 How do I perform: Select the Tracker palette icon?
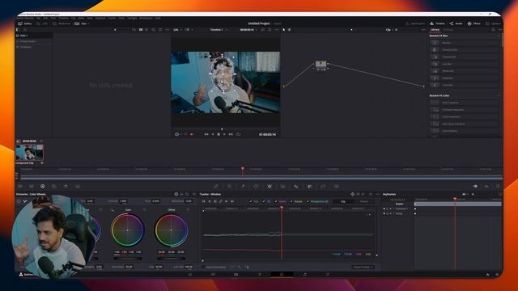tap(270, 187)
